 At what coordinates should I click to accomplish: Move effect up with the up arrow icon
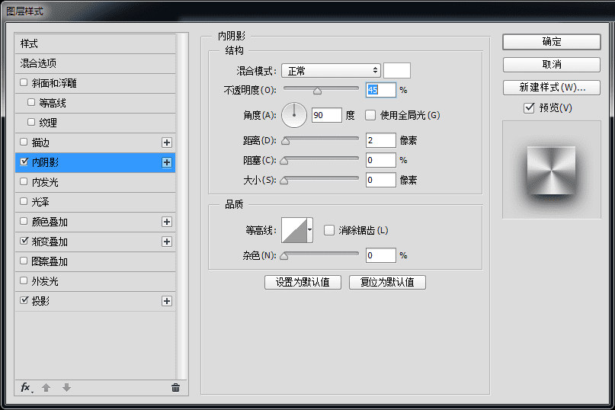click(46, 388)
